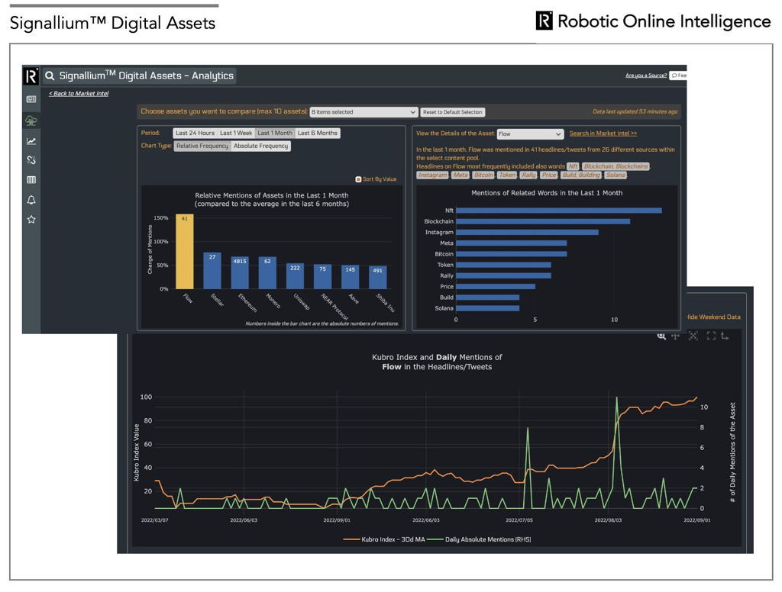This screenshot has width=782, height=592.
Task: Select the Last 6 Months period
Action: (x=317, y=133)
